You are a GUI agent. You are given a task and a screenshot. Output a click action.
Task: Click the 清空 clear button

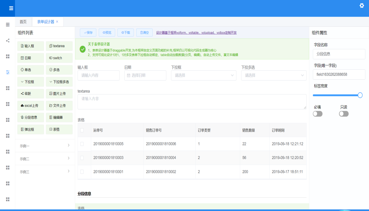144,32
